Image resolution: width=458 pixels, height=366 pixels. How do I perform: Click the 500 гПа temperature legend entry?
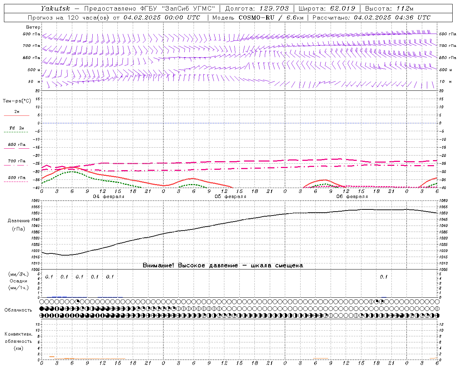point(17,178)
